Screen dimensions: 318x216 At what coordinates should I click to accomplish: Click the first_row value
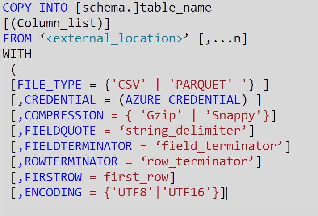coord(136,177)
